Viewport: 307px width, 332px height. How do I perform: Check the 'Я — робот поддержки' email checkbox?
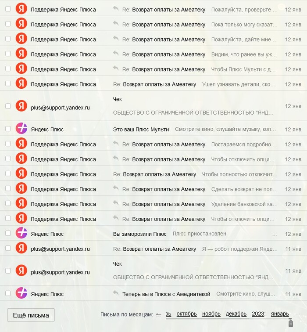click(8, 248)
